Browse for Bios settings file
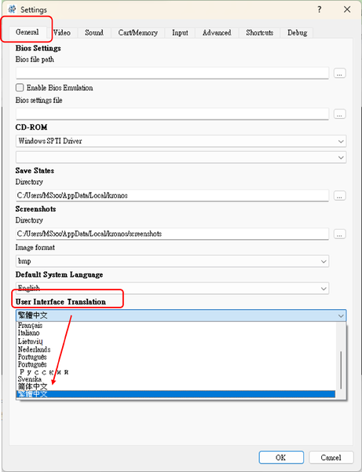Image resolution: width=362 pixels, height=472 pixels. pyautogui.click(x=339, y=114)
